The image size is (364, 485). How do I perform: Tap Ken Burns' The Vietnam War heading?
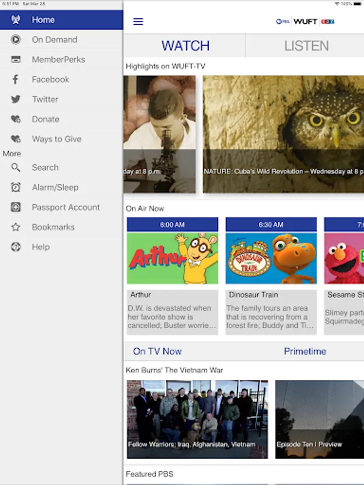click(174, 370)
